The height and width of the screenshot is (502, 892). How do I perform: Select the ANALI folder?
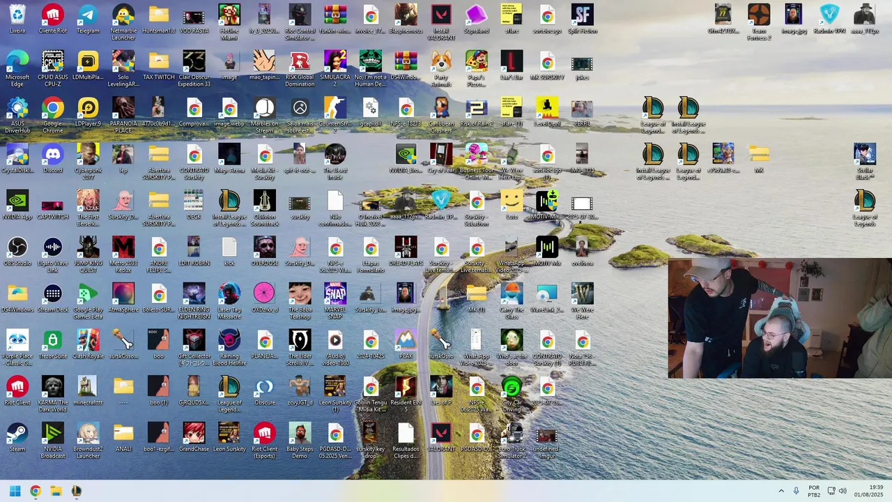point(123,438)
